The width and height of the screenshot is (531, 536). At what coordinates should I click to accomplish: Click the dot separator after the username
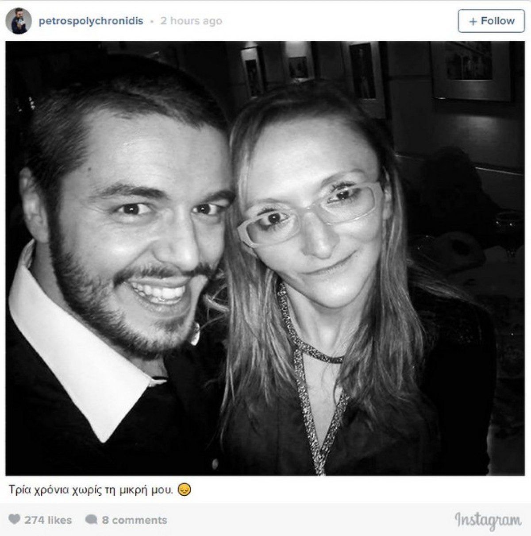pyautogui.click(x=152, y=21)
